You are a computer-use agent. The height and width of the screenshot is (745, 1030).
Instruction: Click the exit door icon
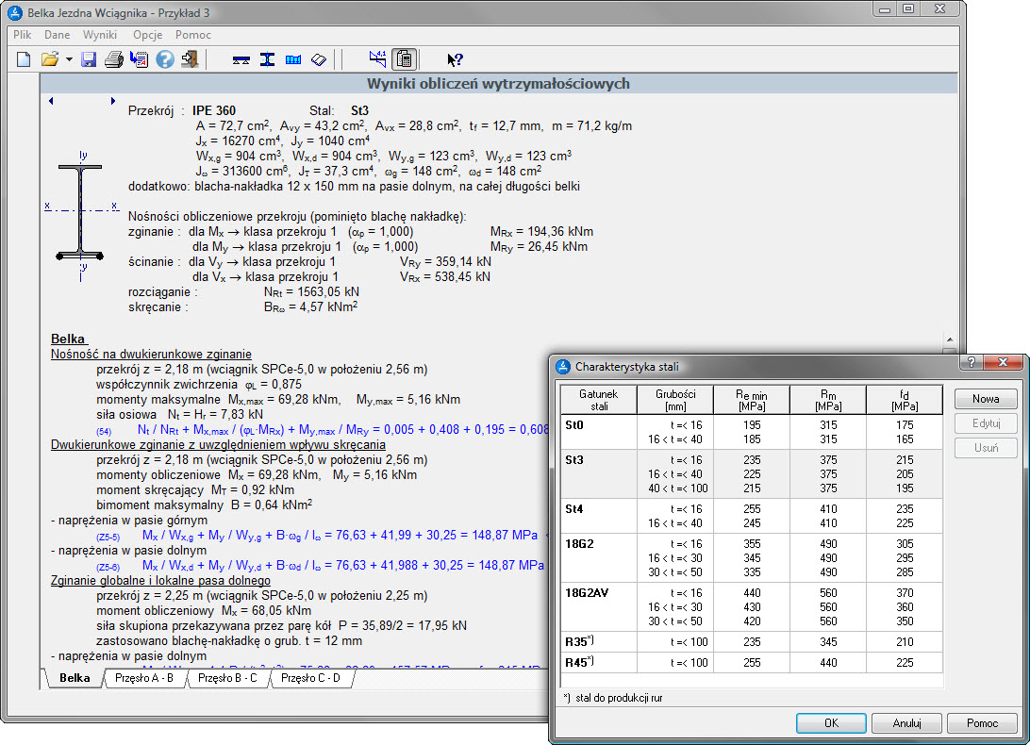click(x=190, y=59)
